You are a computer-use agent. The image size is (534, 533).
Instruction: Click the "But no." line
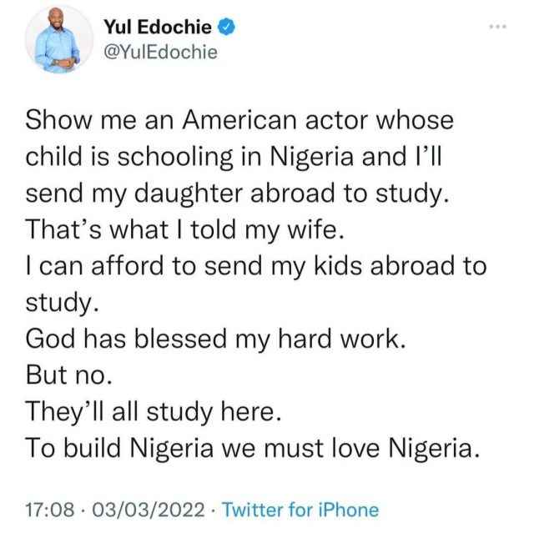(x=68, y=375)
